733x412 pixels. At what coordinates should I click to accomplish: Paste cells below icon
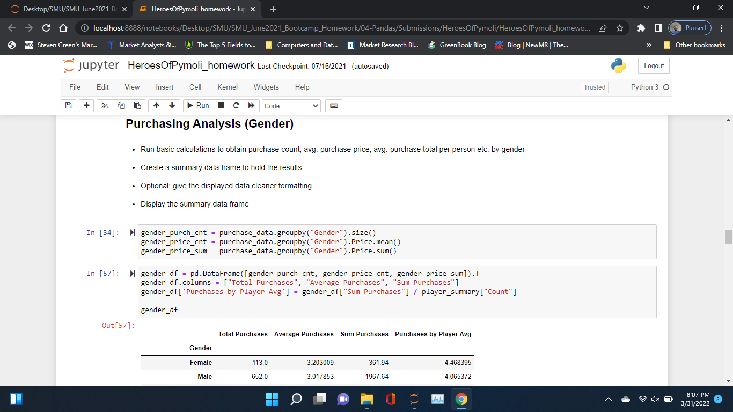pyautogui.click(x=137, y=106)
